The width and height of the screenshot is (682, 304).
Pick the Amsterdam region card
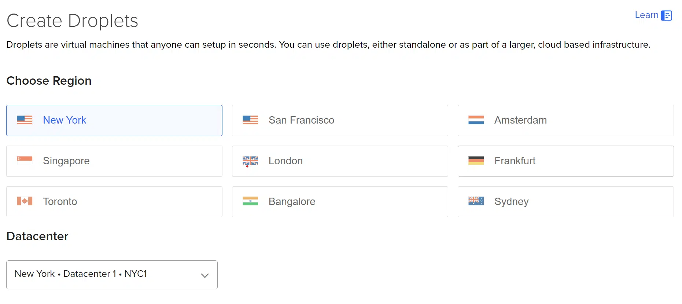tap(566, 120)
